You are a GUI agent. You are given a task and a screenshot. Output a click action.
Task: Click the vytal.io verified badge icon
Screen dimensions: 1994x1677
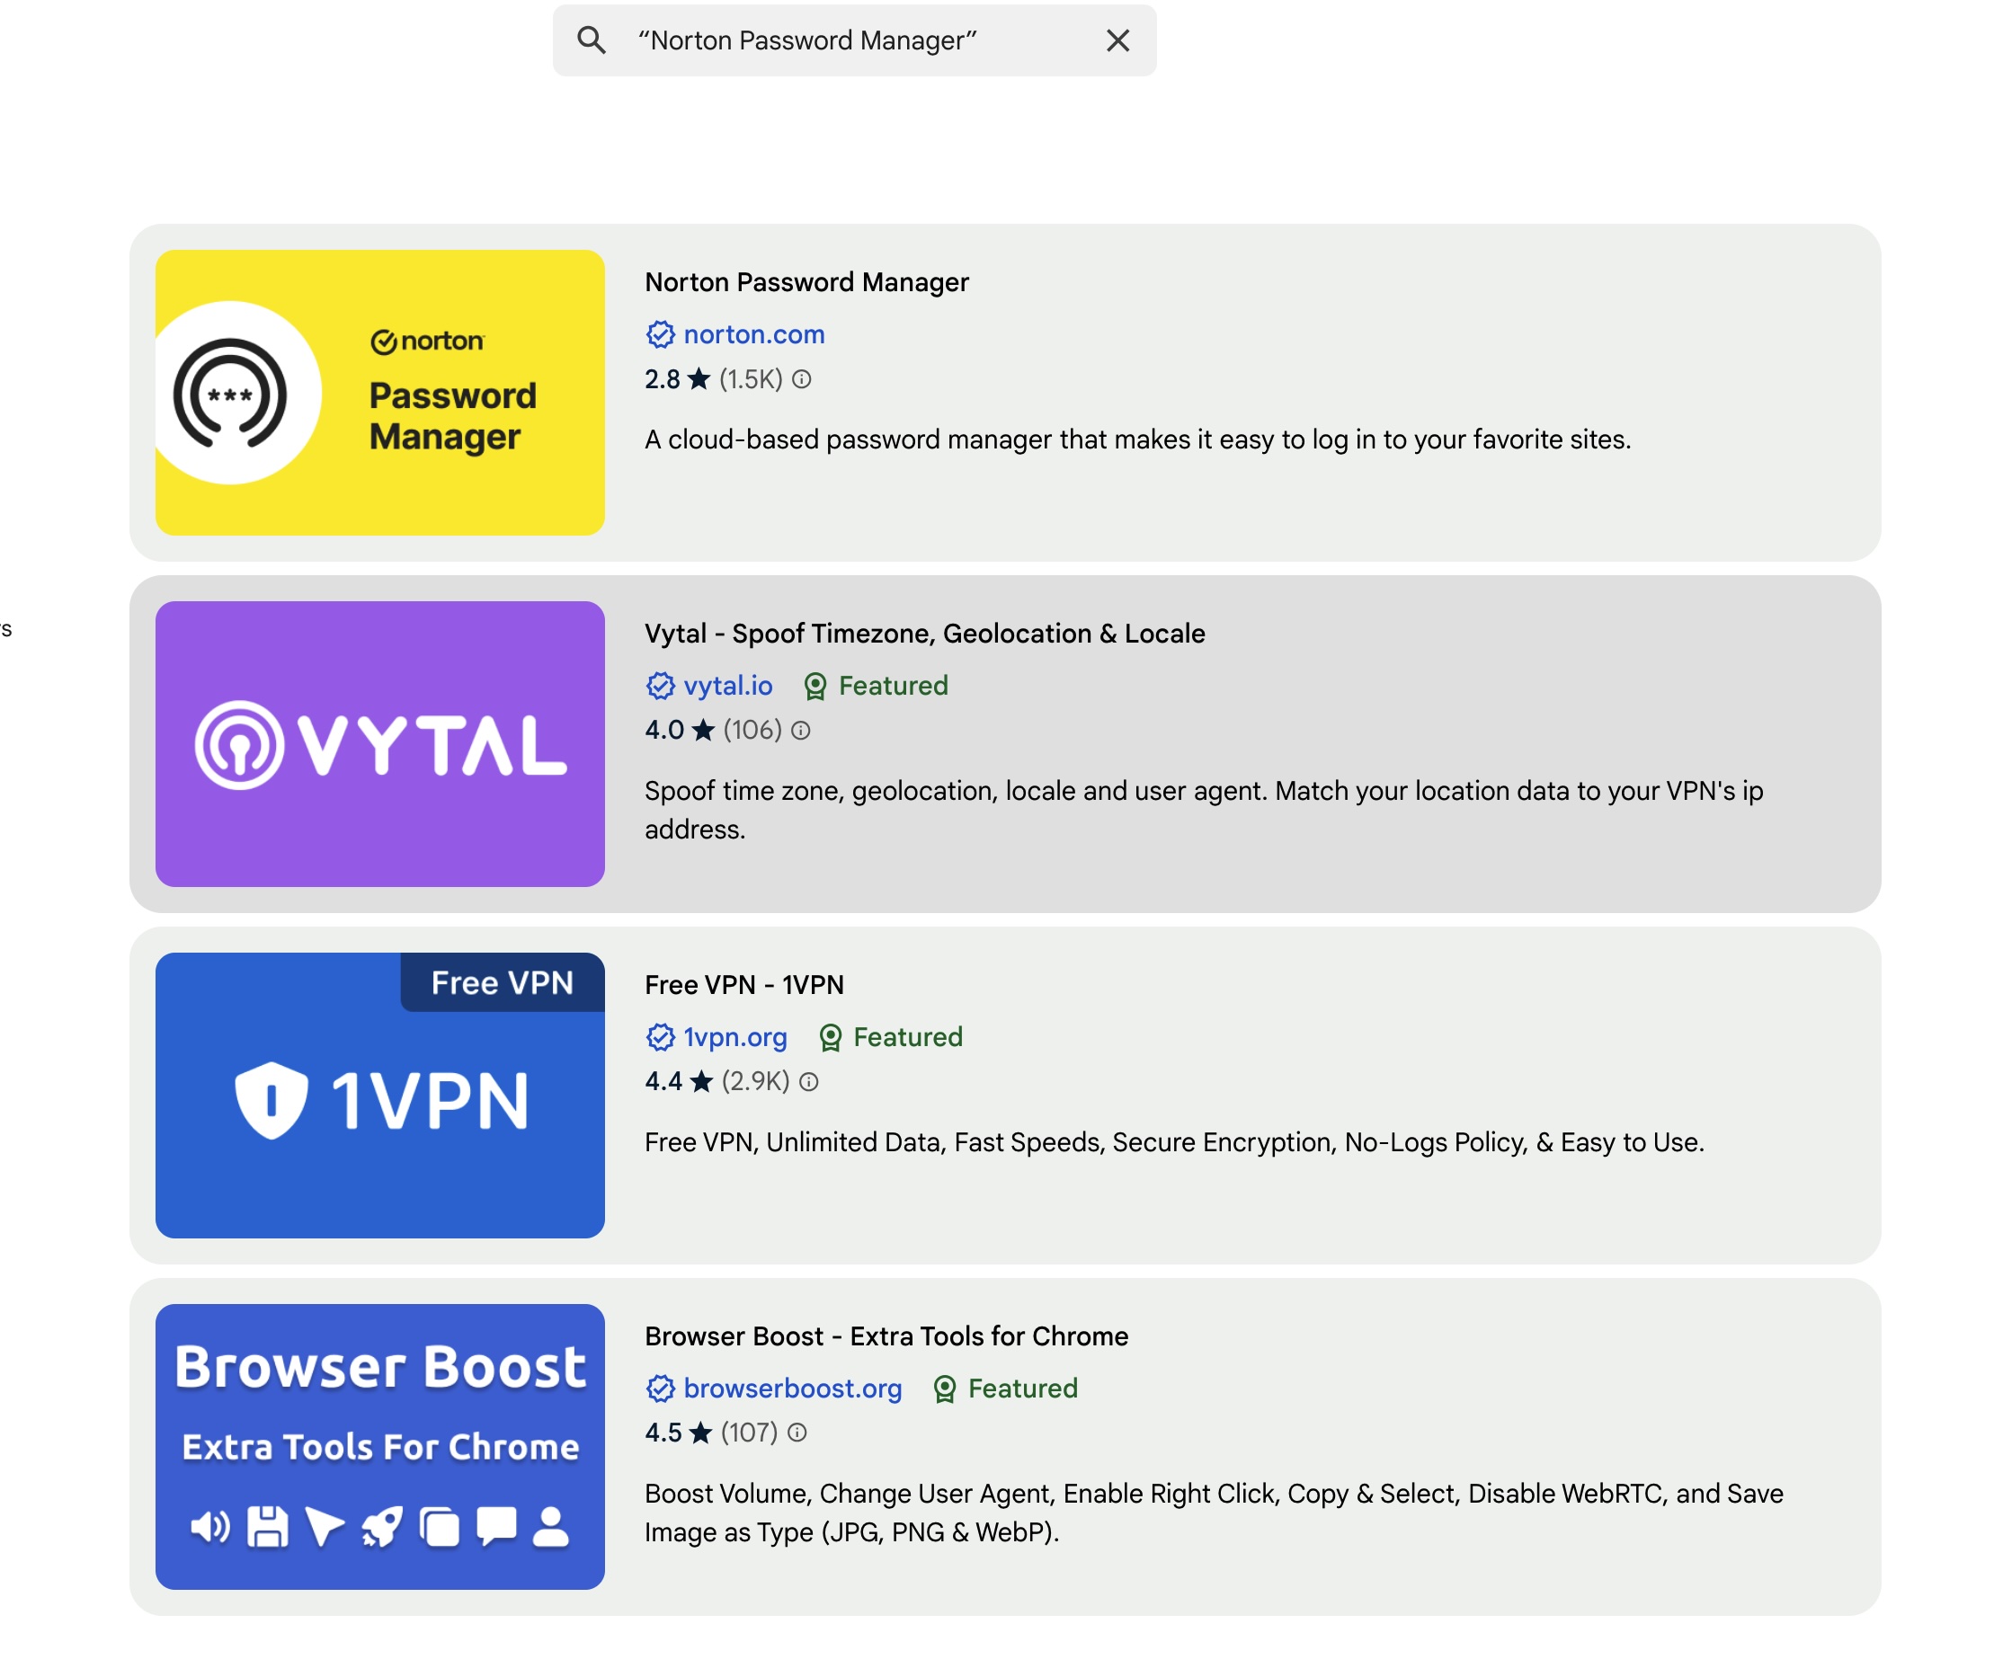pyautogui.click(x=661, y=686)
